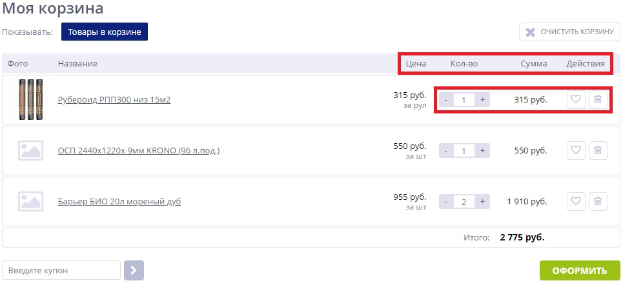Decrease ОСП KRONO quantity with minus
This screenshot has height=283, width=623.
(x=446, y=150)
